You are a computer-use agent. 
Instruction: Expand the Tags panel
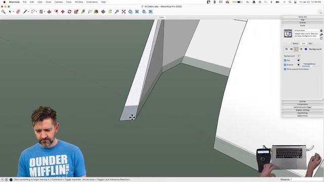click(x=302, y=20)
